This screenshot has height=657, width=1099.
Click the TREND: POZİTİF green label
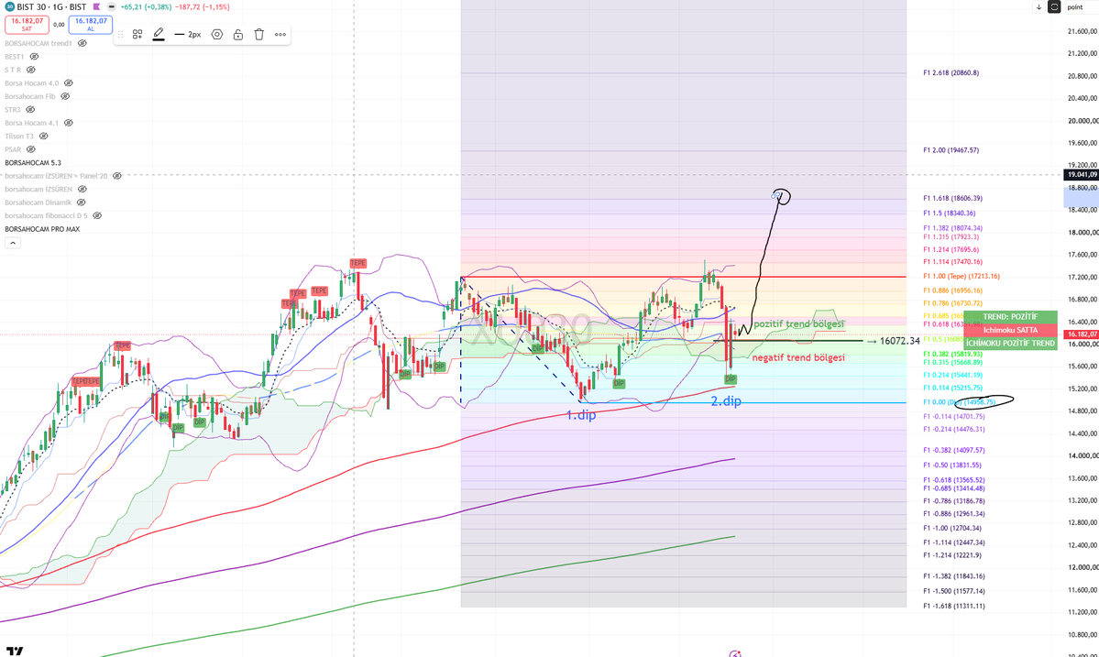[1010, 317]
